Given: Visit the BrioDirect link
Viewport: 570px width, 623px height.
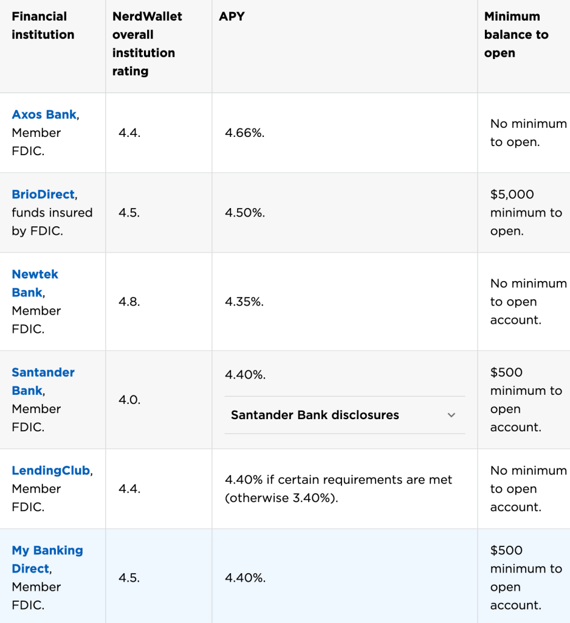Looking at the screenshot, I should click(x=43, y=194).
